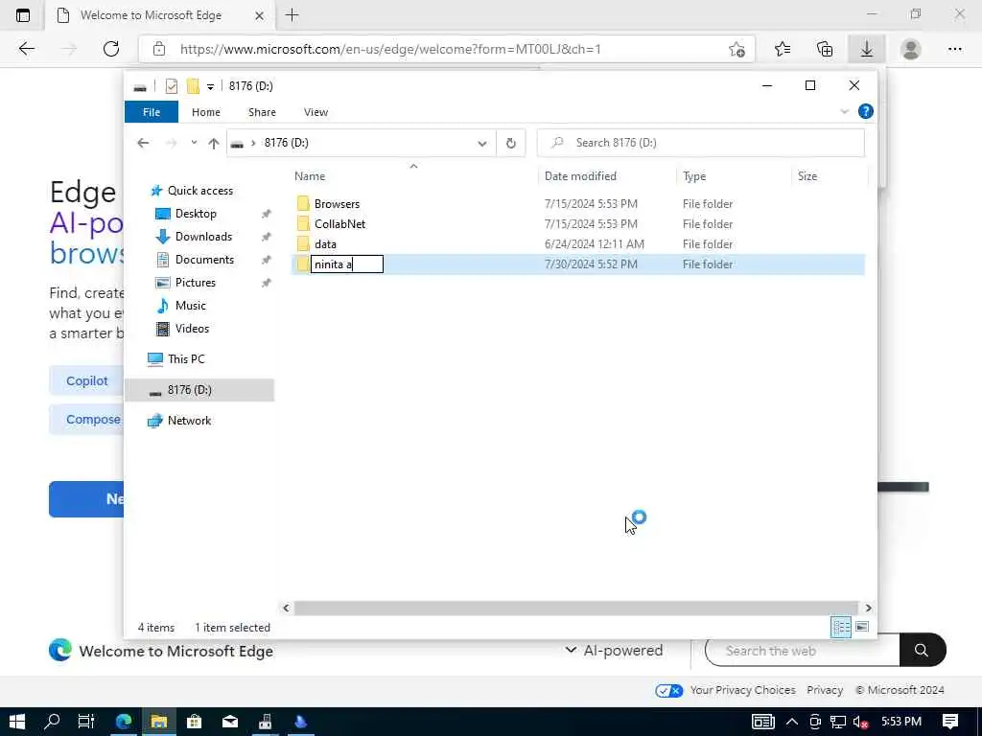Open Videos in navigation pane
The image size is (982, 736).
coord(192,329)
